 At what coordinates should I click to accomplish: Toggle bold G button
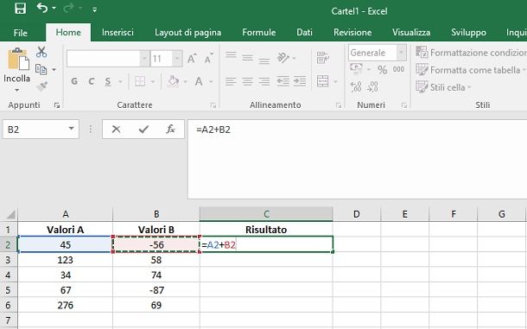pyautogui.click(x=74, y=81)
